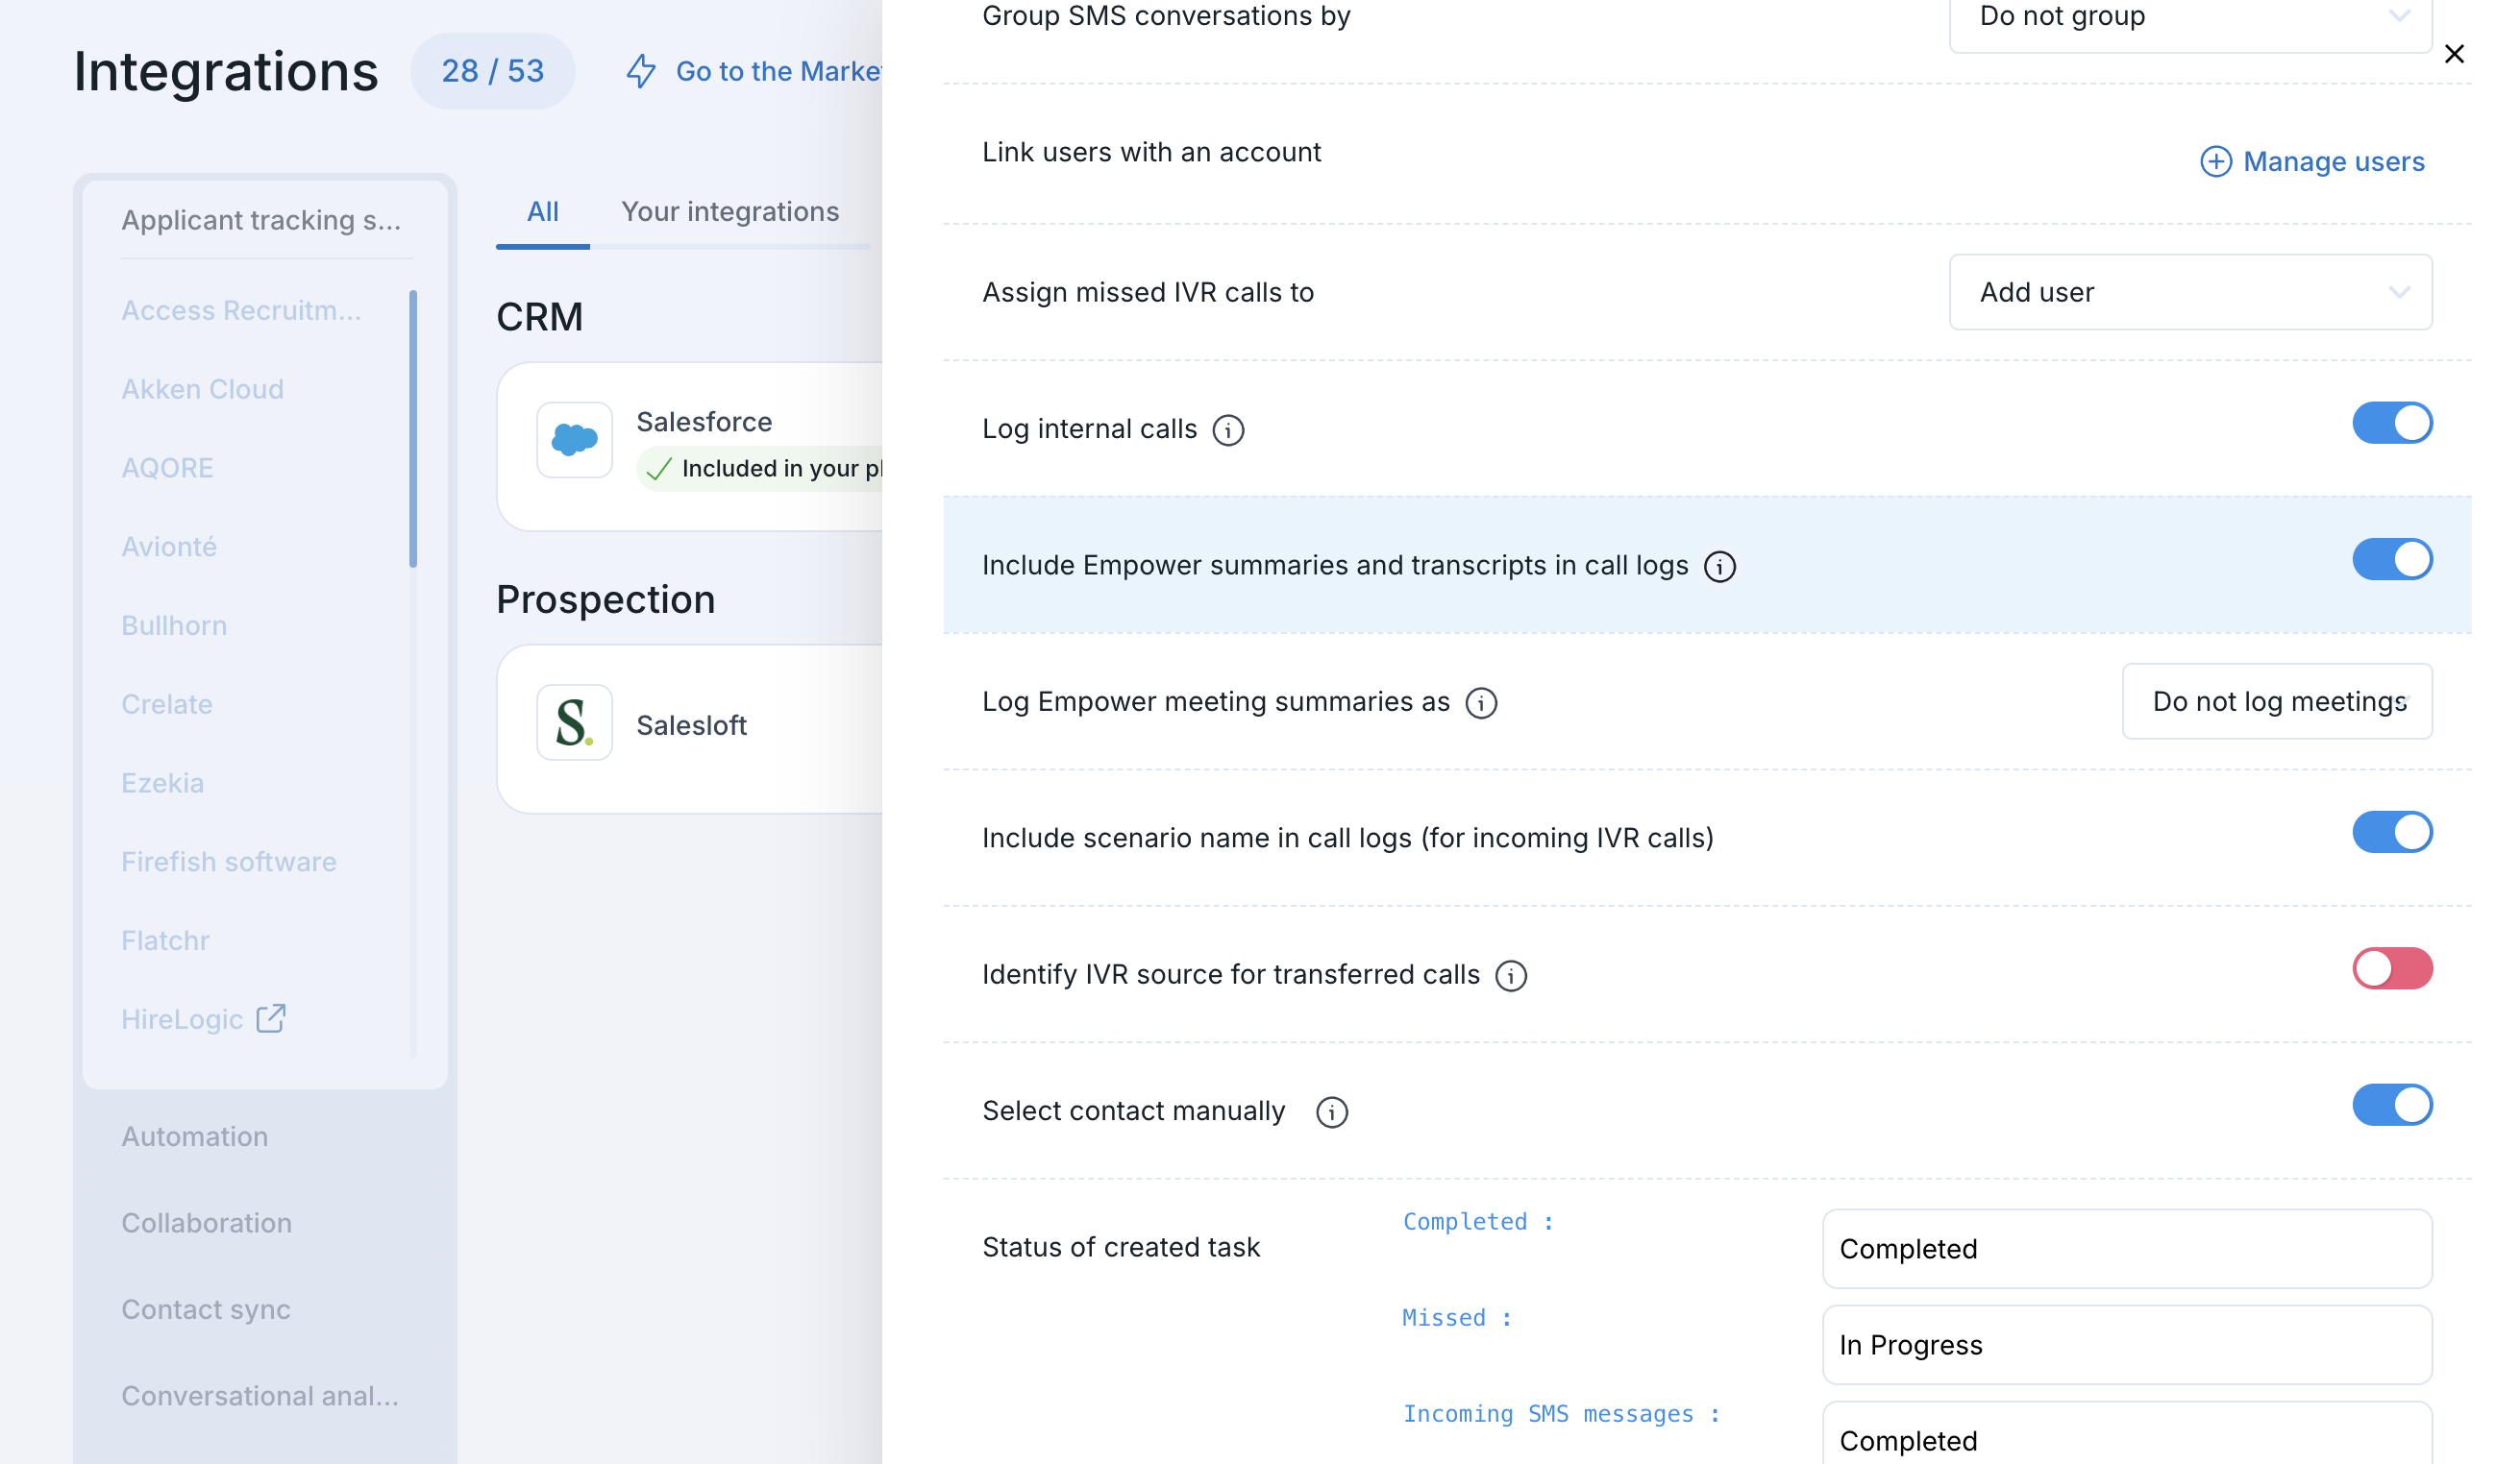Open the Salesforce integration card
Image resolution: width=2520 pixels, height=1464 pixels.
[690, 447]
